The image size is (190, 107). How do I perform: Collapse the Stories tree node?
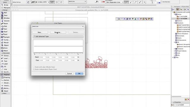pyautogui.click(x=175, y=14)
